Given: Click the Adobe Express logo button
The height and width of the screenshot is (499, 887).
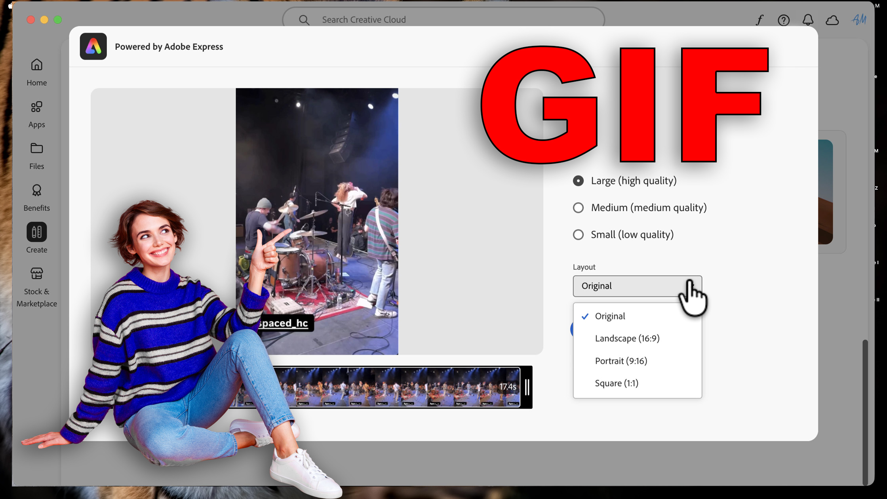Looking at the screenshot, I should [x=93, y=46].
